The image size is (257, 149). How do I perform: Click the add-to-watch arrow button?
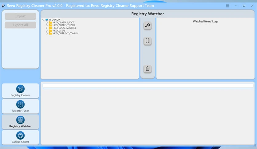pyautogui.click(x=148, y=26)
